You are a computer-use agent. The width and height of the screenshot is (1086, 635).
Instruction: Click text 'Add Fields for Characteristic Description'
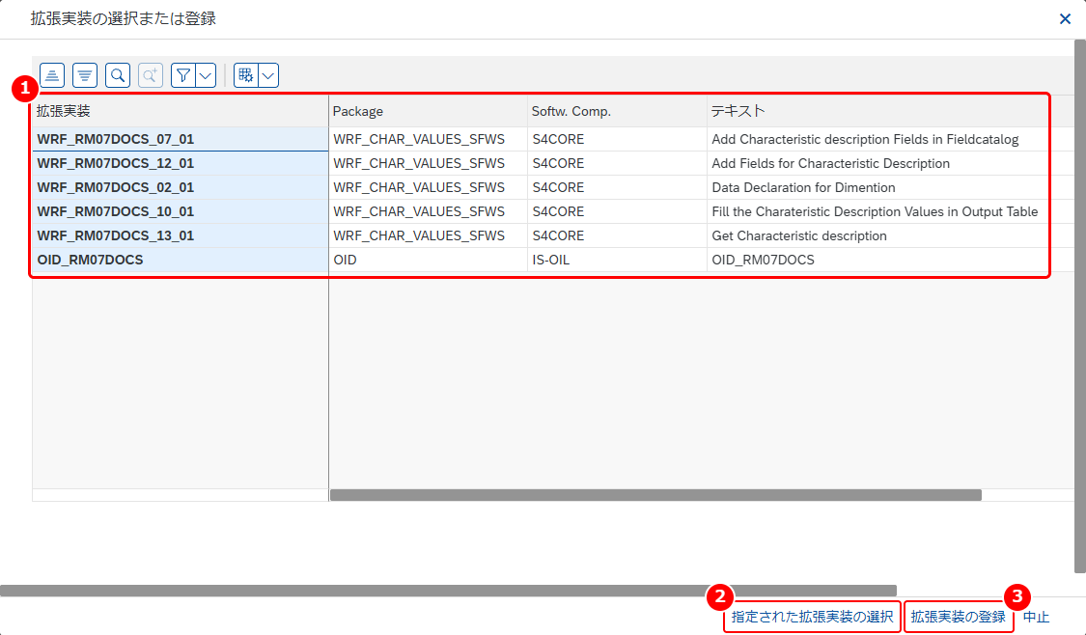(830, 163)
